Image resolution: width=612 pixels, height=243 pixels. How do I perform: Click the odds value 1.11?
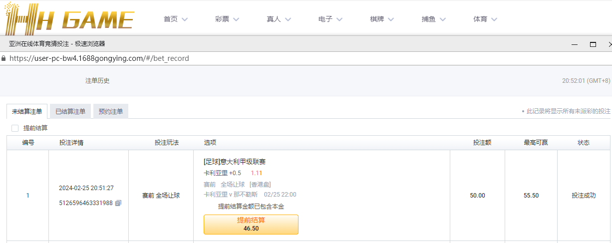point(257,173)
